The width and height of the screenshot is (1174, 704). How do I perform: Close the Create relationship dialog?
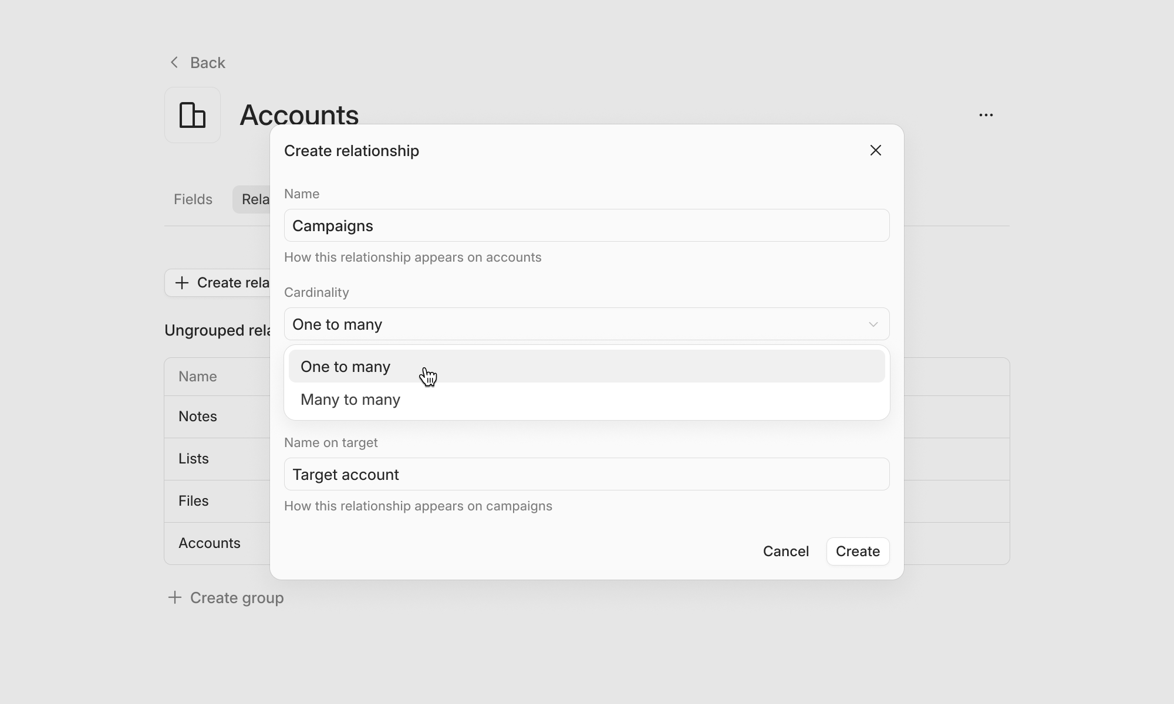click(x=876, y=150)
